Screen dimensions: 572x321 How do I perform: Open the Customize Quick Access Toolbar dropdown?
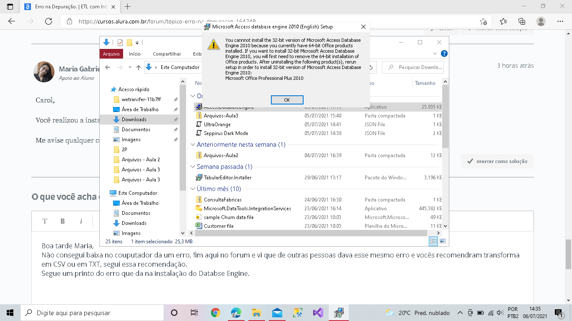coord(137,43)
